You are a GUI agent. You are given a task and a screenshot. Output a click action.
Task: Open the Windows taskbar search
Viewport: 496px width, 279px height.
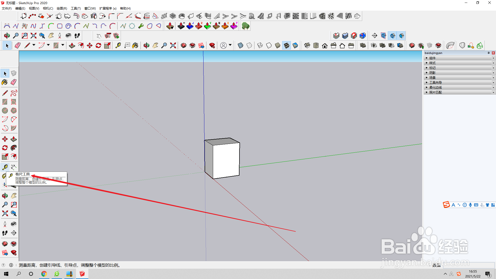pos(19,274)
